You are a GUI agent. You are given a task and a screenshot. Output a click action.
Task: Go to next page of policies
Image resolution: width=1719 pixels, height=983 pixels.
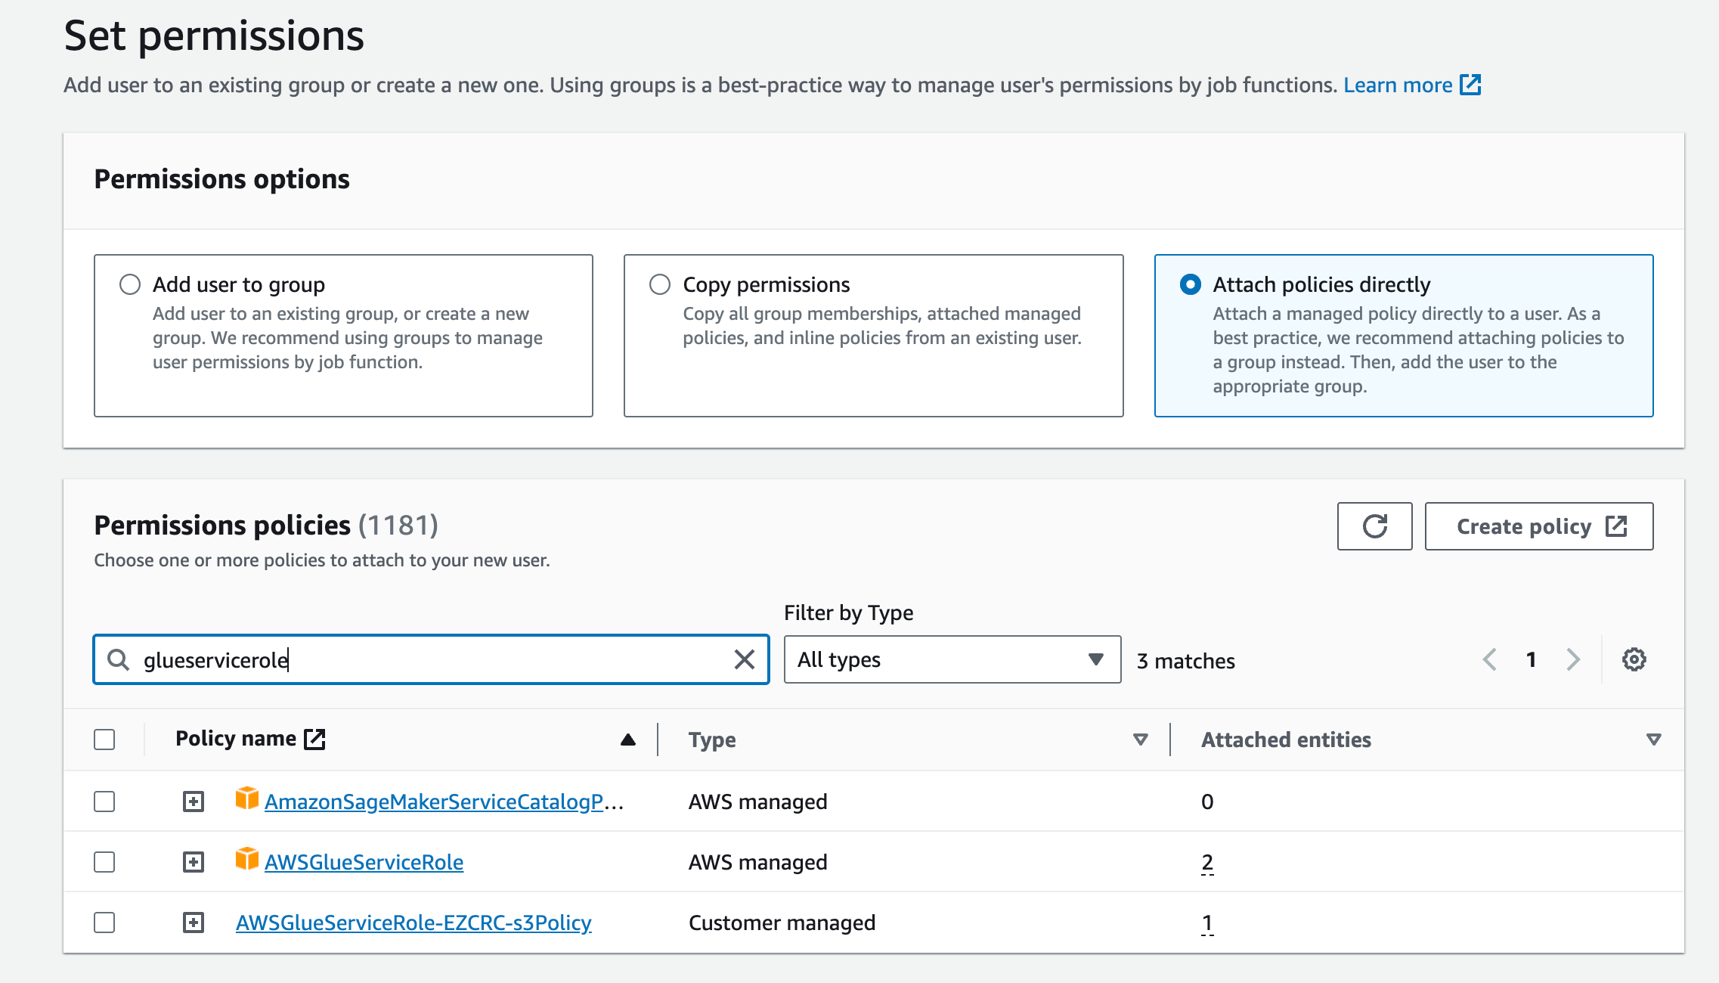click(x=1573, y=659)
